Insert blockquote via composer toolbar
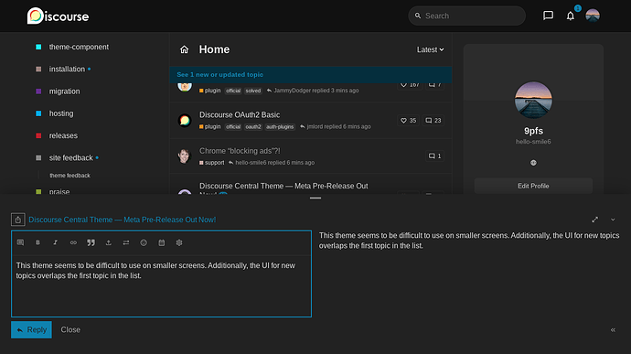631x354 pixels. pyautogui.click(x=91, y=242)
